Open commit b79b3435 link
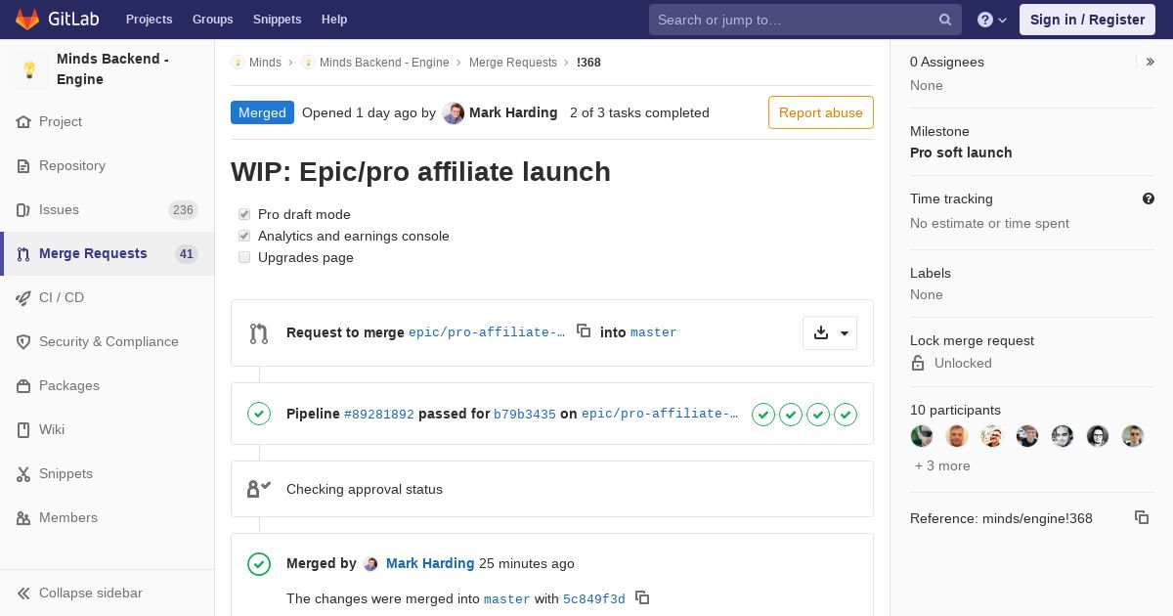 click(x=525, y=415)
